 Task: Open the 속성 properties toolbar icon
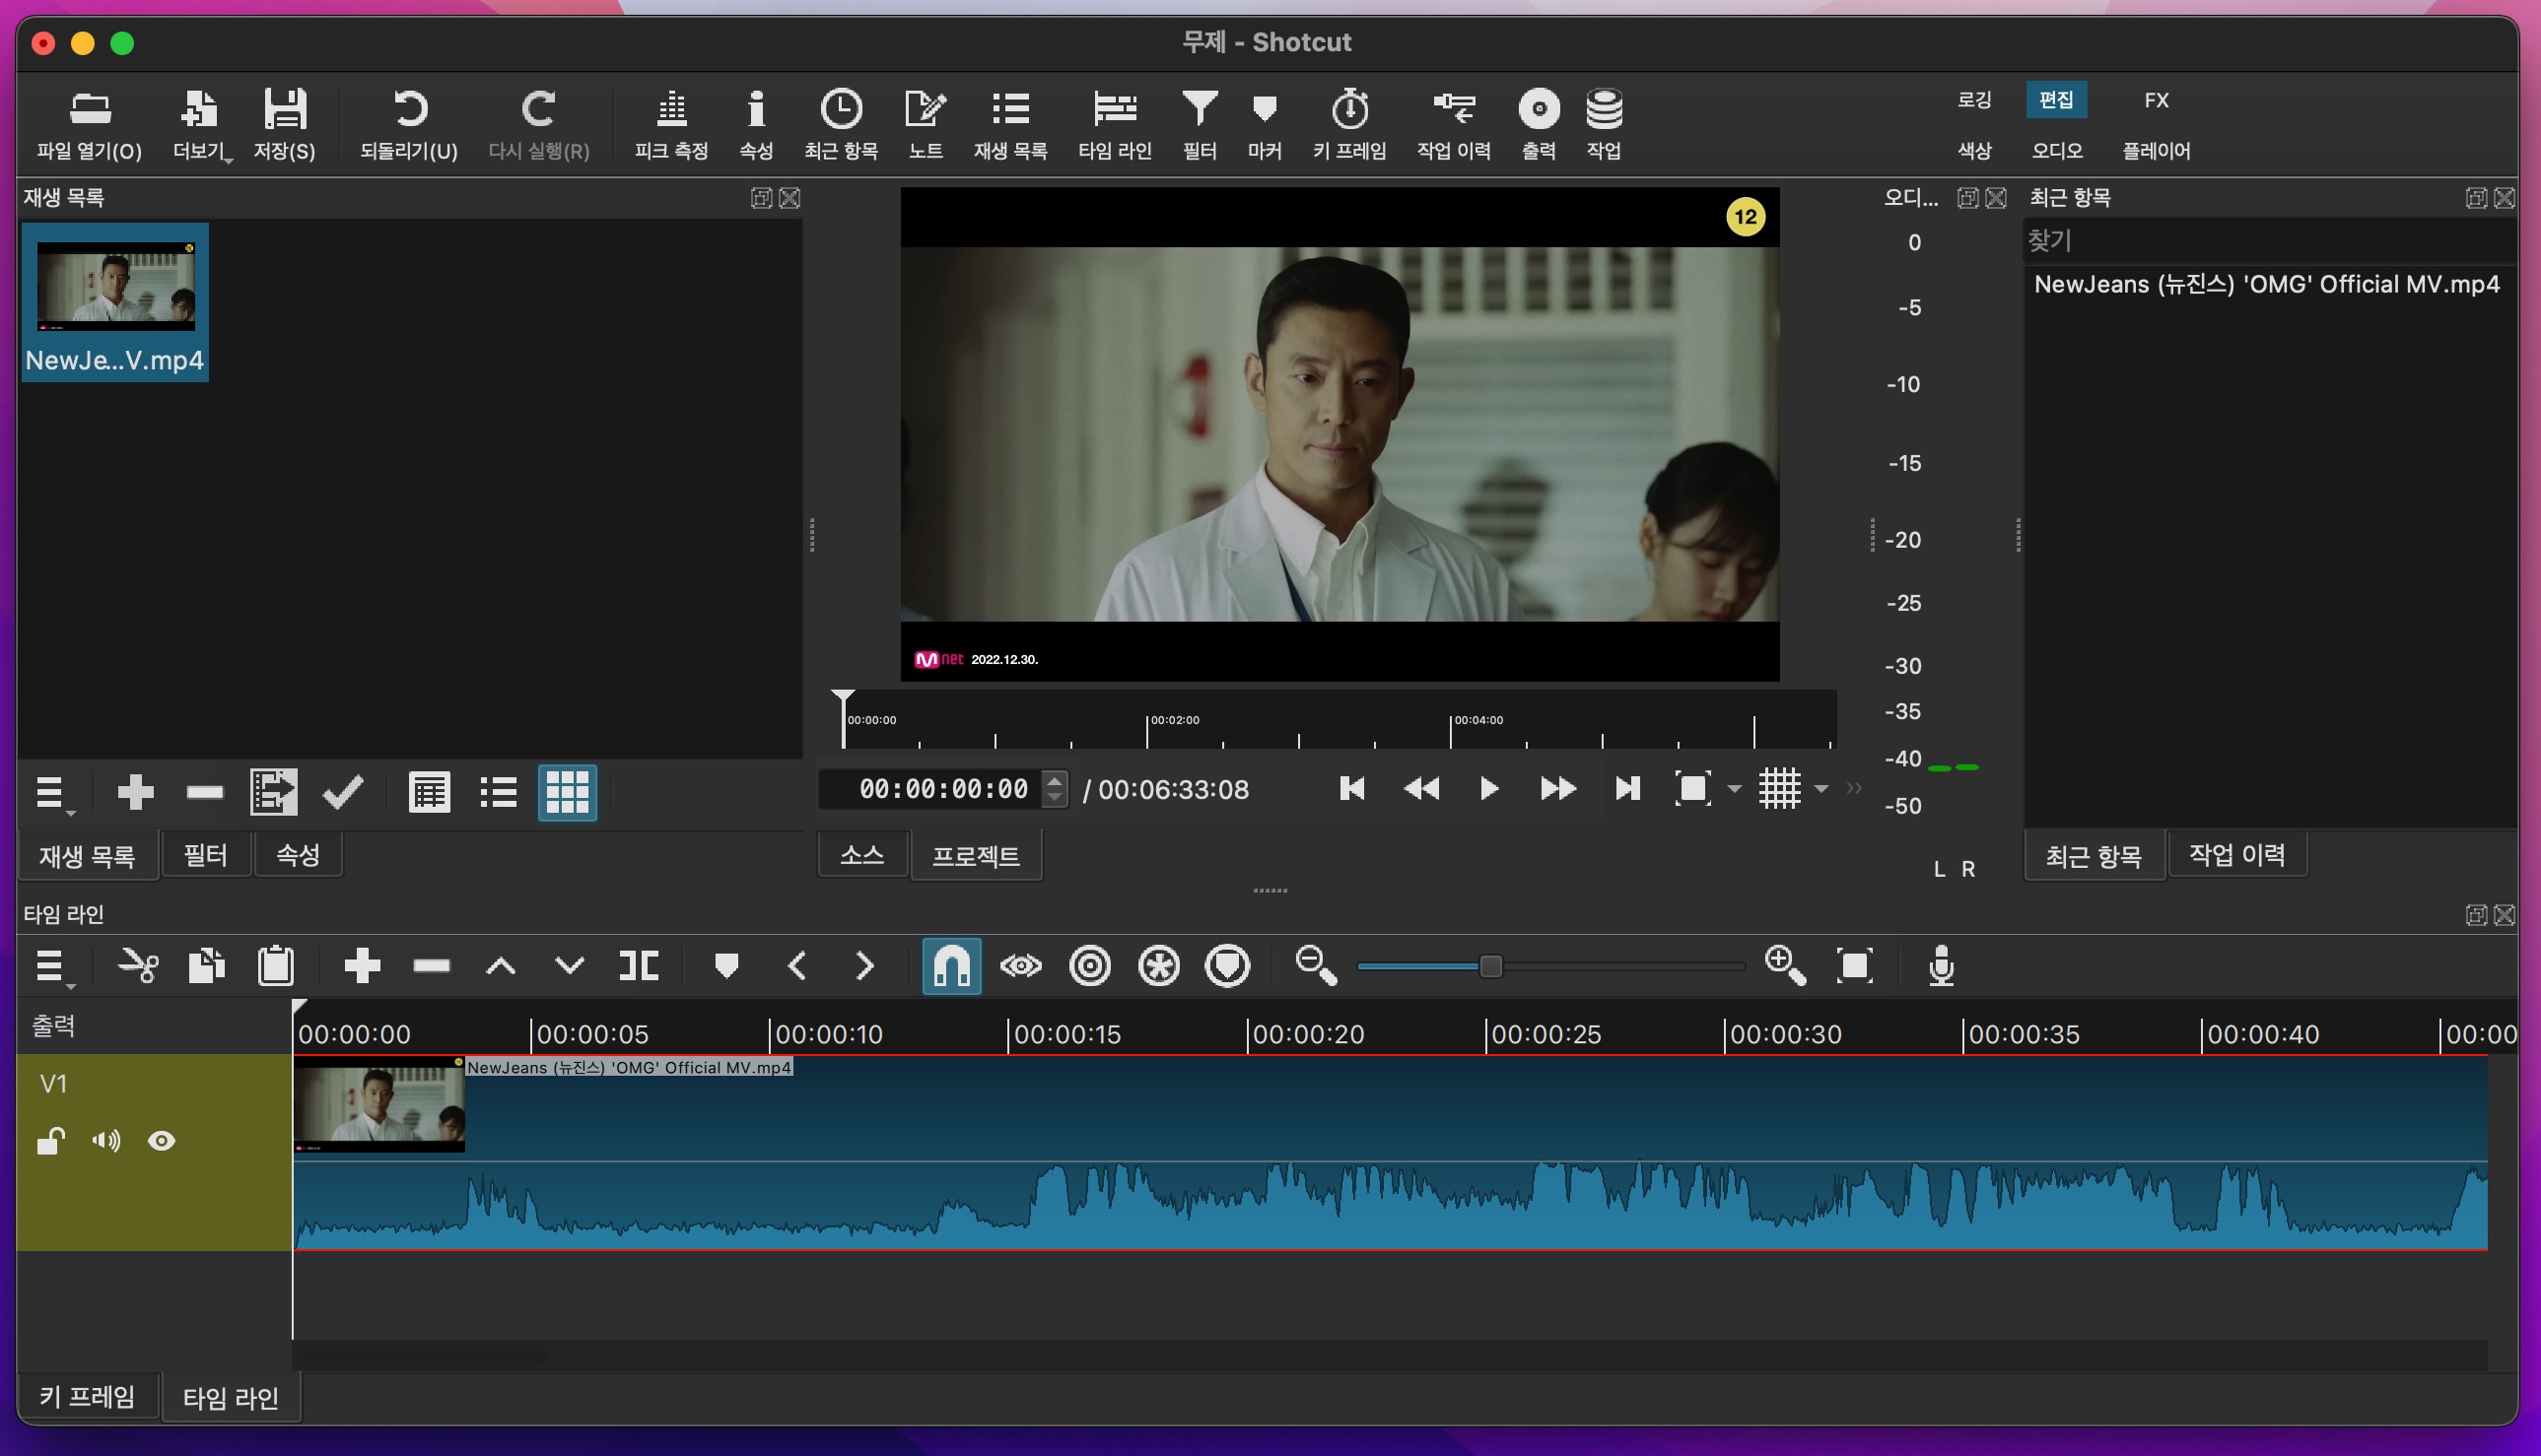(x=756, y=124)
